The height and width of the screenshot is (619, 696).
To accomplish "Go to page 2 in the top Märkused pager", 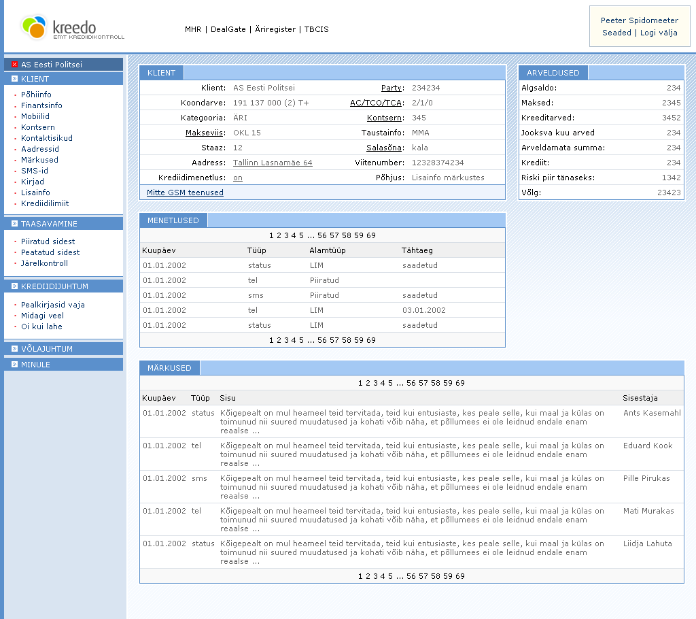I will (x=368, y=383).
